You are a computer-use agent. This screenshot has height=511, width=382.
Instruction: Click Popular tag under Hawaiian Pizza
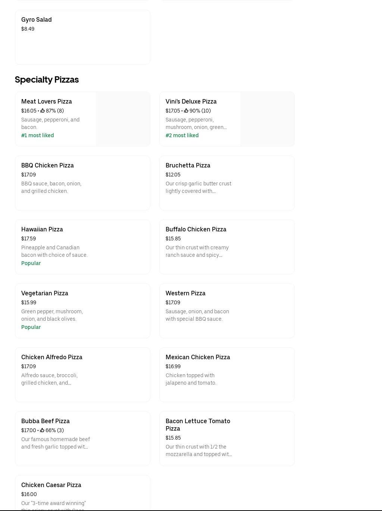point(31,263)
